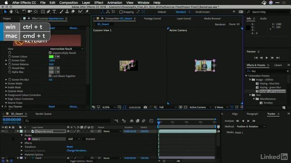
Task: Jump preview to first frame
Action: 256,58
